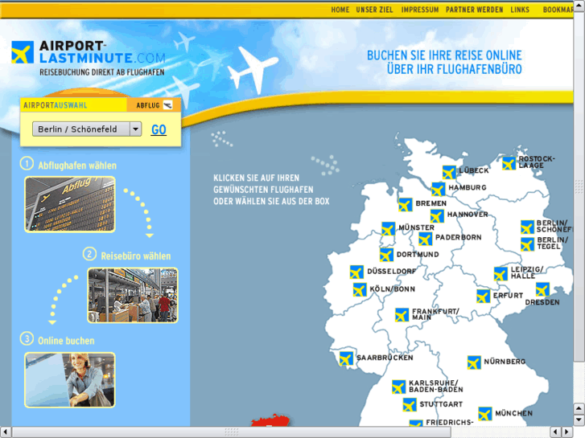Click the vertical scrollbar thumb
585x438 pixels.
[579, 186]
